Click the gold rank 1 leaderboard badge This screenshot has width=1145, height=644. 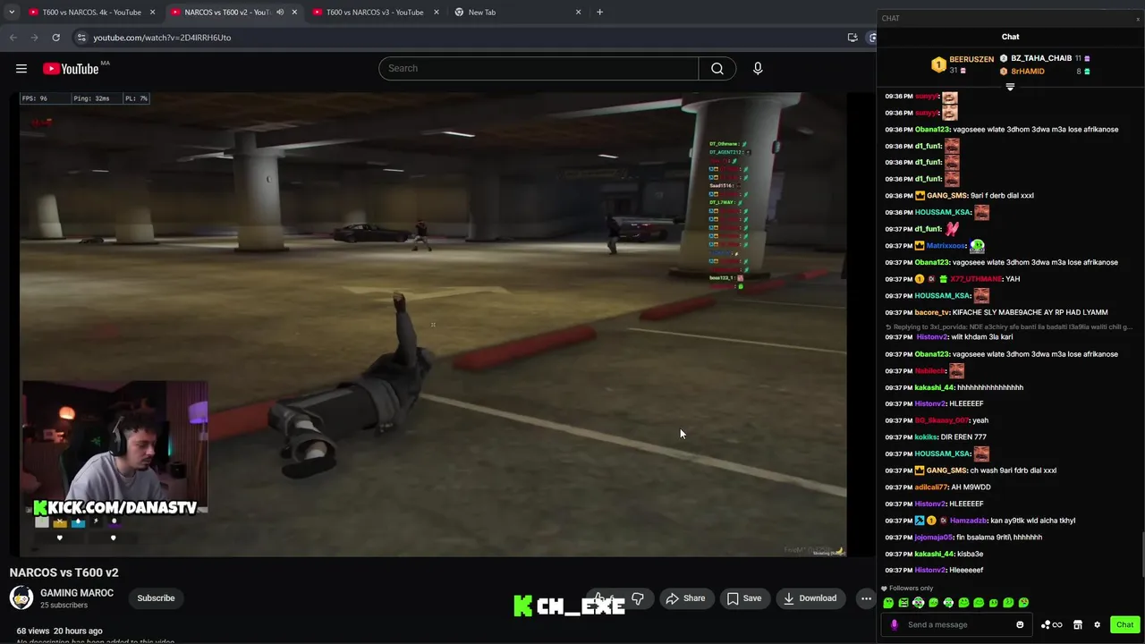click(x=938, y=64)
